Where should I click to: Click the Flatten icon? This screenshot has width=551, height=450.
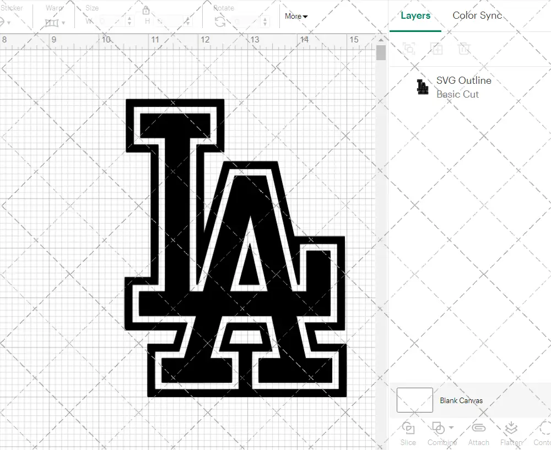pyautogui.click(x=511, y=428)
